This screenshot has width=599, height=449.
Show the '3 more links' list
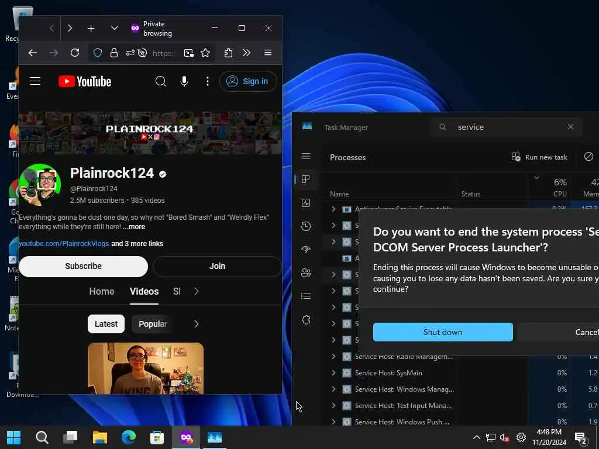137,244
